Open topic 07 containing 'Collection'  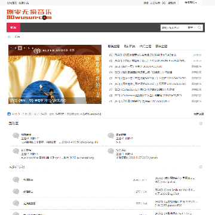145,90
